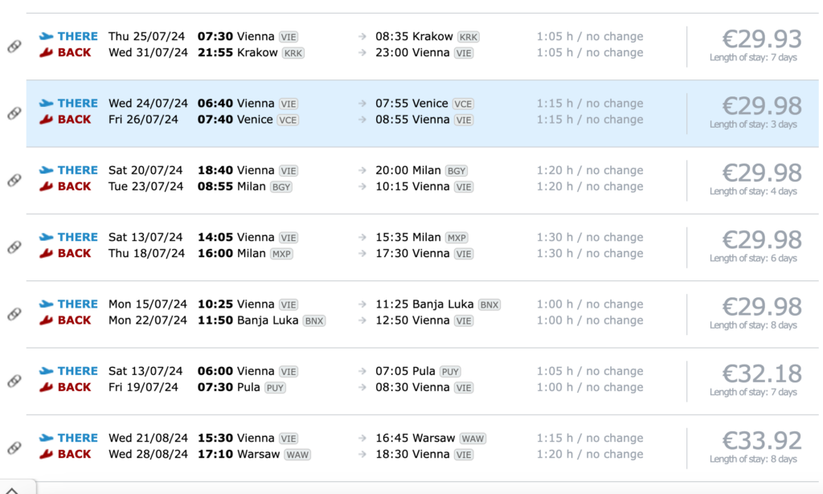Click the MXP badge beside 15:35 Milan
This screenshot has height=494, width=823.
[457, 238]
